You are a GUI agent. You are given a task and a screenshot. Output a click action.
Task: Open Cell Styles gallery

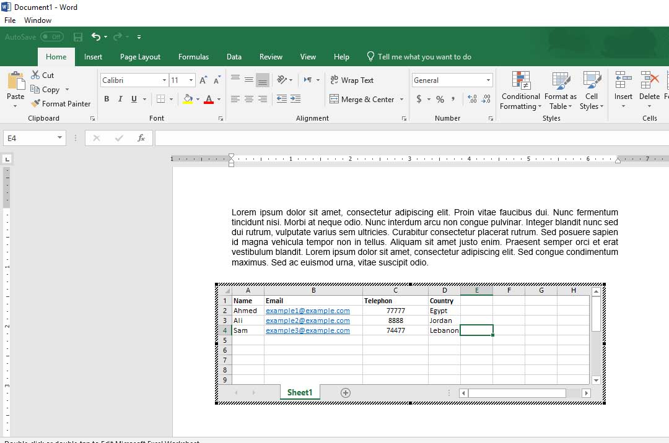(592, 91)
